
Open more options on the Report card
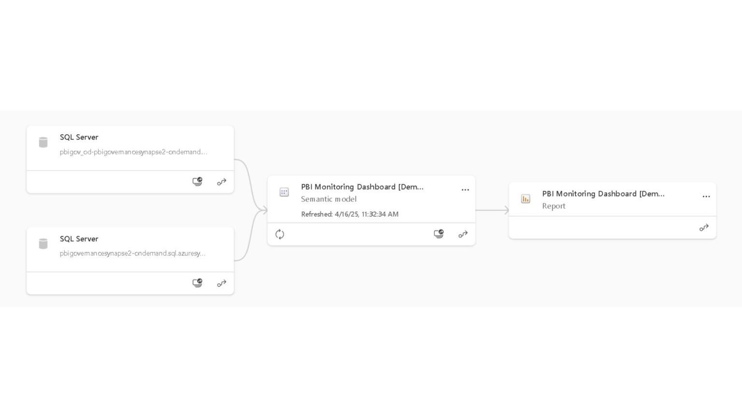pyautogui.click(x=706, y=196)
